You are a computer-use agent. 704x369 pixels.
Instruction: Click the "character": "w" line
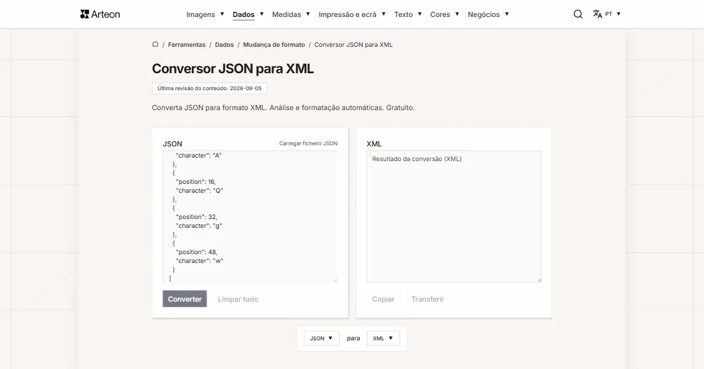[199, 261]
